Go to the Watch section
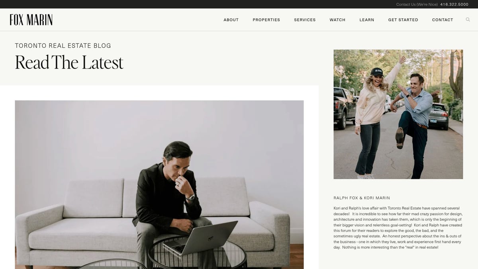The width and height of the screenshot is (478, 269). pyautogui.click(x=337, y=20)
